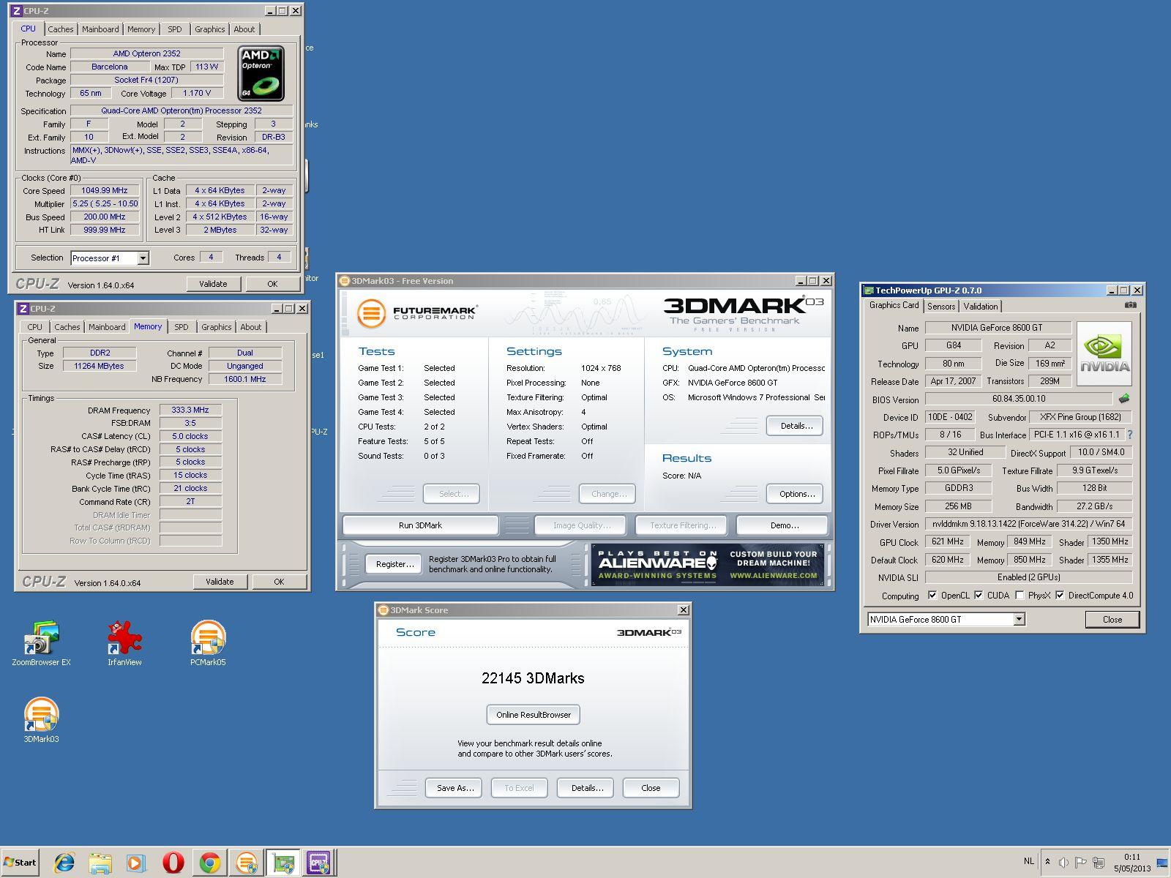
Task: Click the Alienware advertisement banner
Action: pos(707,564)
